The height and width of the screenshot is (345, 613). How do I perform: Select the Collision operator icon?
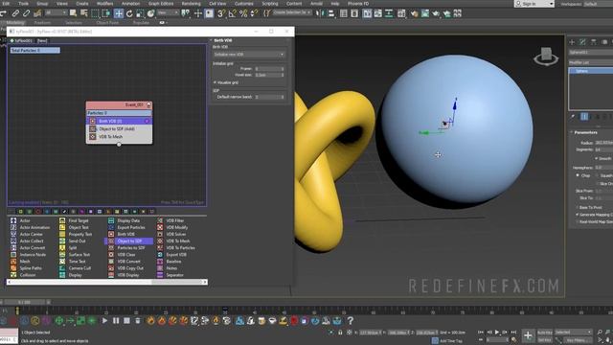13,275
